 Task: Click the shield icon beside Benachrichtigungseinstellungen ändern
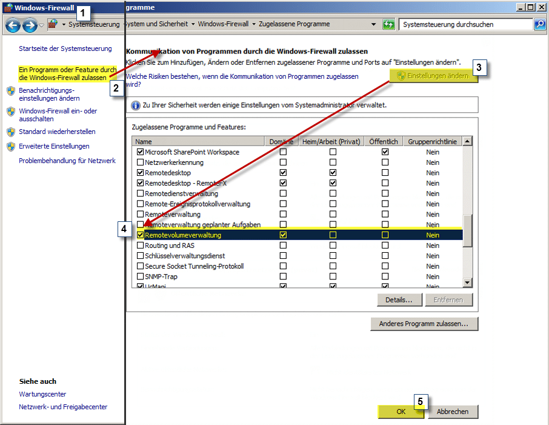[11, 91]
